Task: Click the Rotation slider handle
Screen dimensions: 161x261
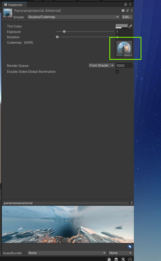Action: point(57,37)
